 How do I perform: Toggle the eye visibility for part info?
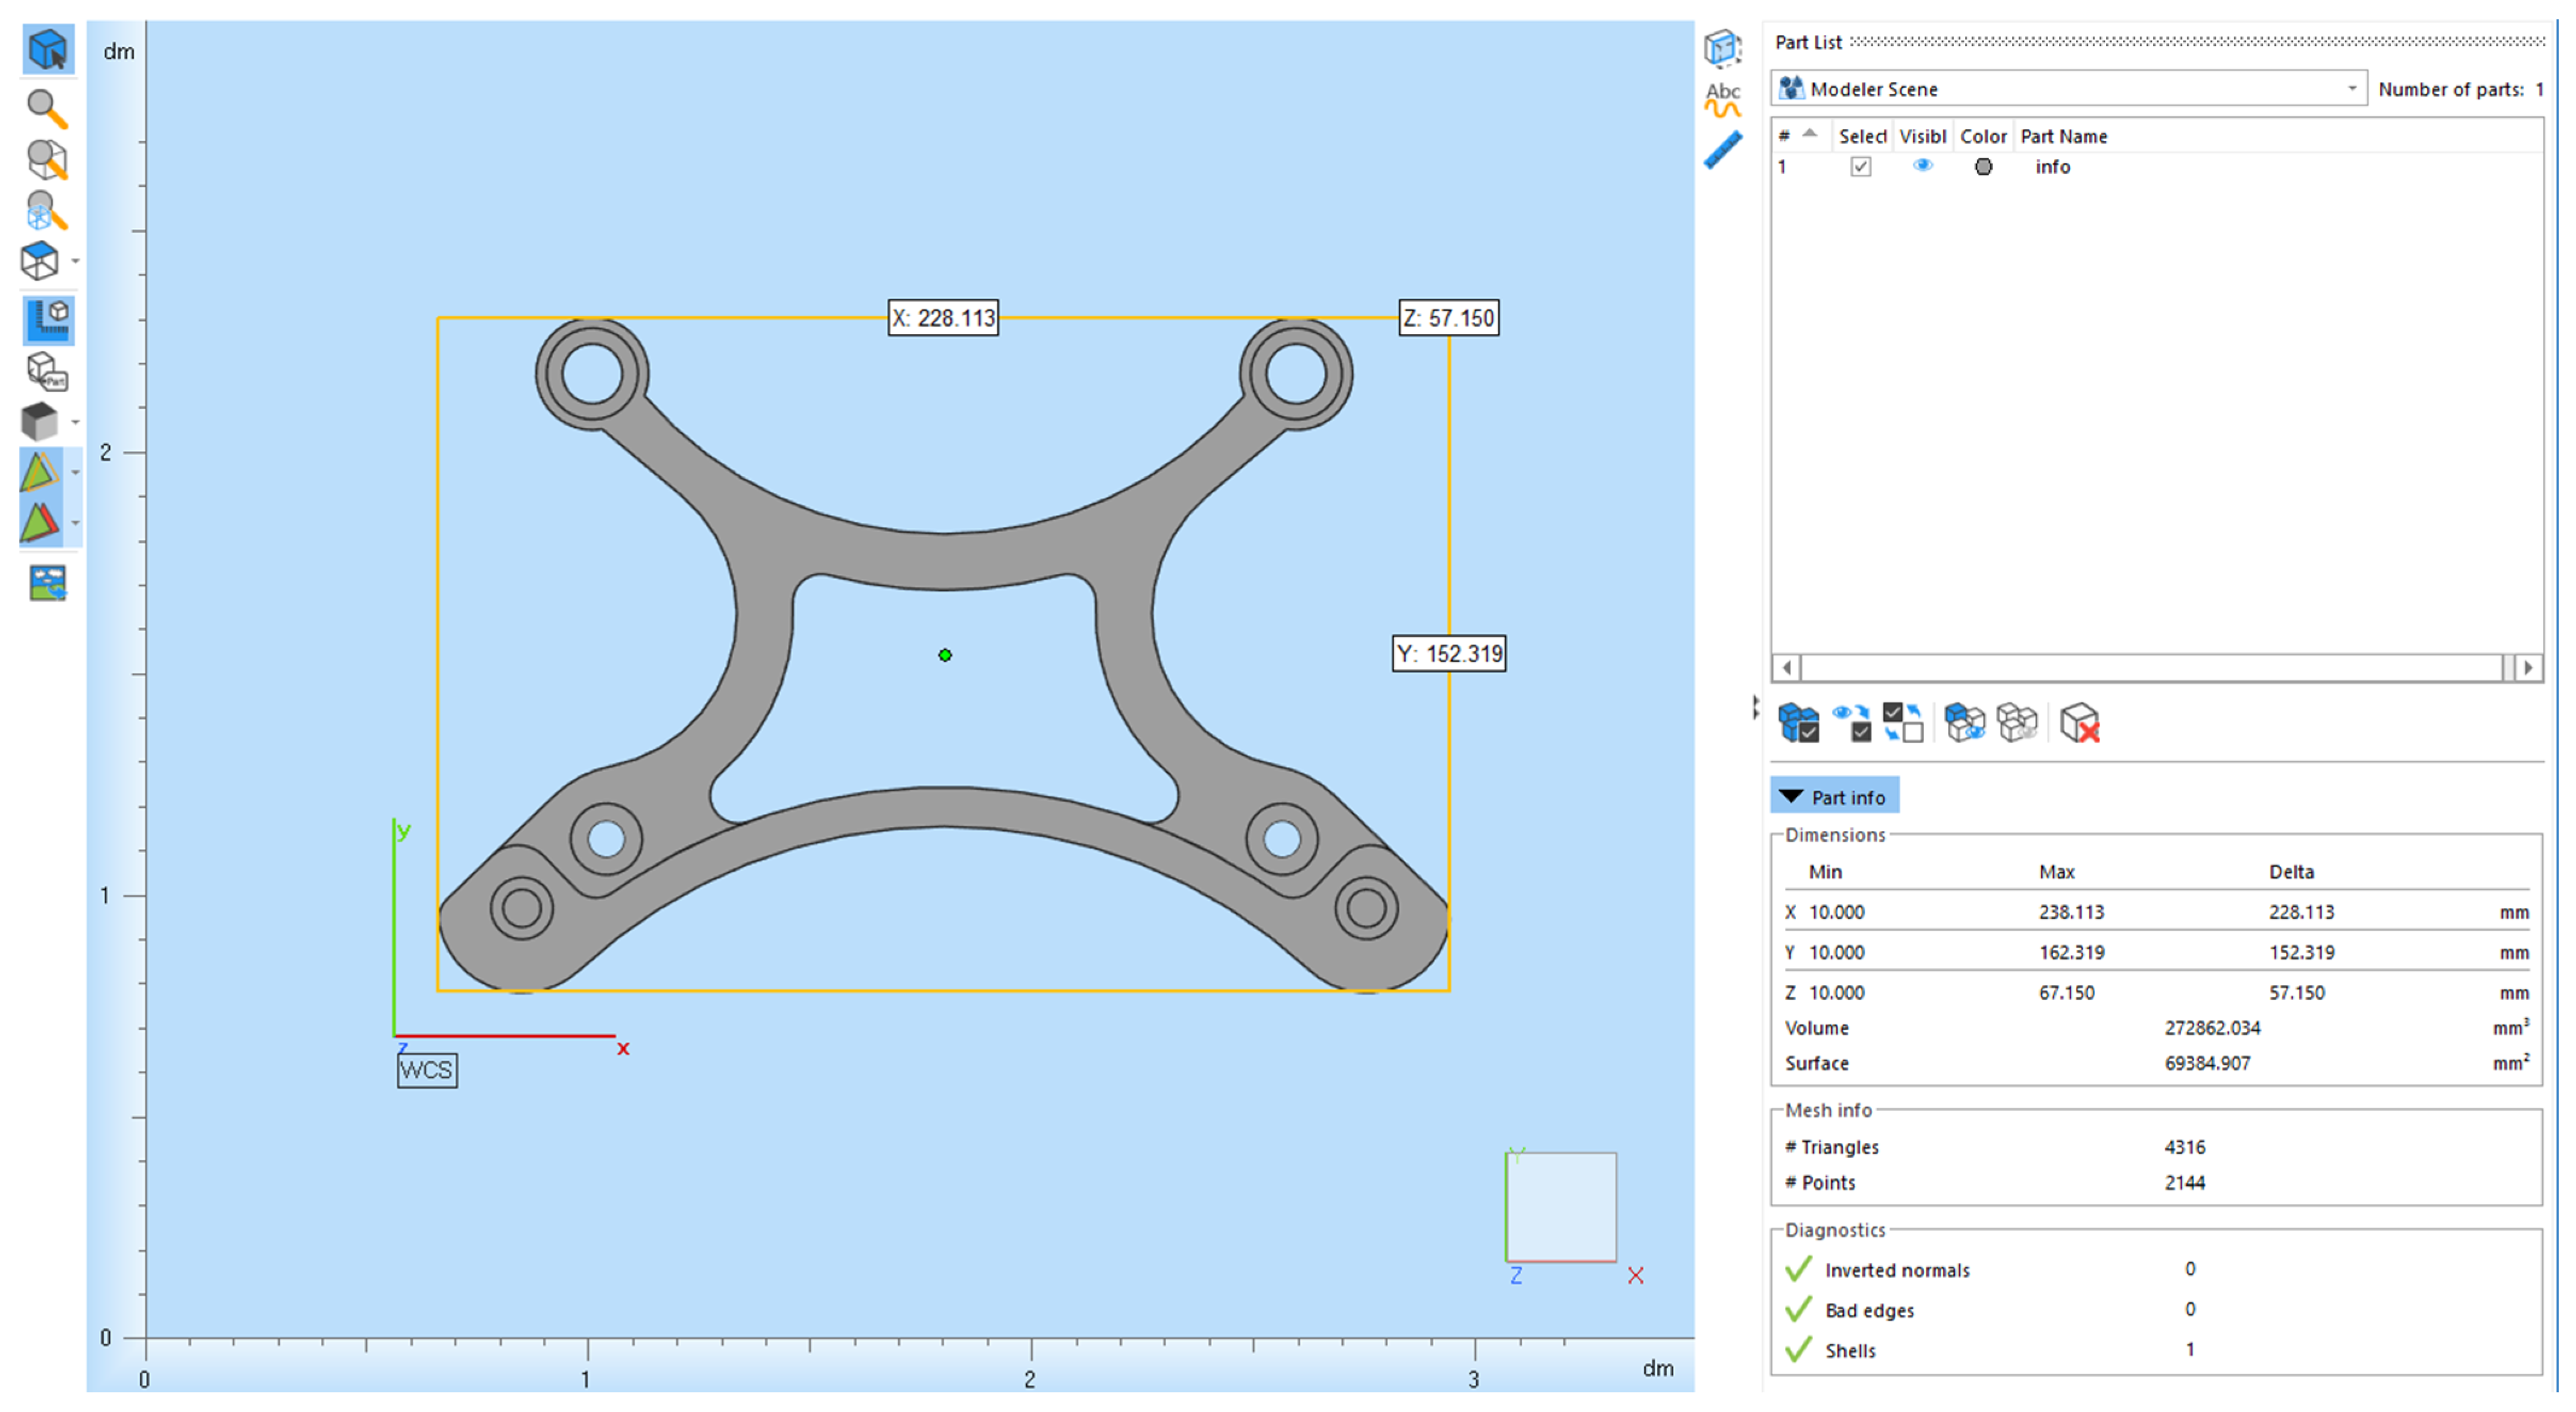tap(1922, 166)
